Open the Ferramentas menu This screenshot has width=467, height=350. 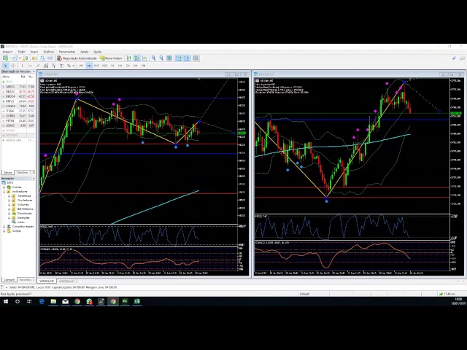67,52
